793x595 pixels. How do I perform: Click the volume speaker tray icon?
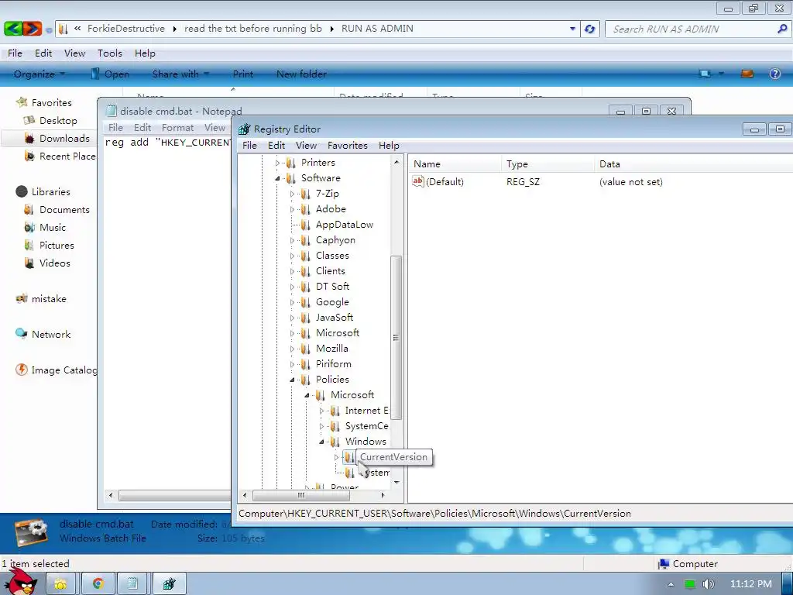(x=708, y=584)
